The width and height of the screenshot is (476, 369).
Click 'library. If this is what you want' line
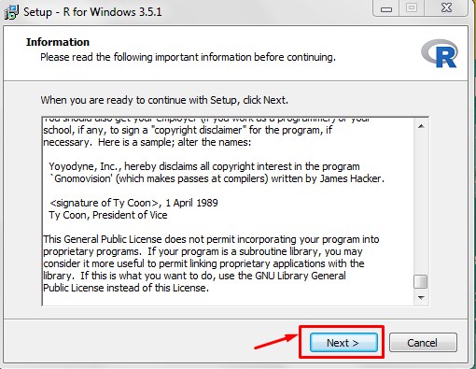click(194, 276)
